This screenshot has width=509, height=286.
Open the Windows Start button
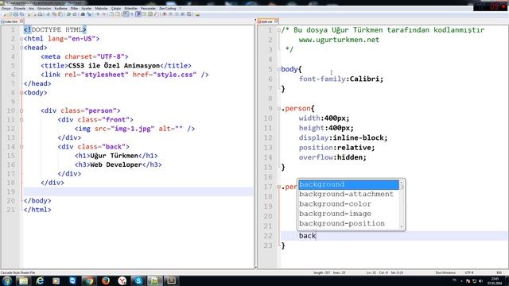[7, 280]
